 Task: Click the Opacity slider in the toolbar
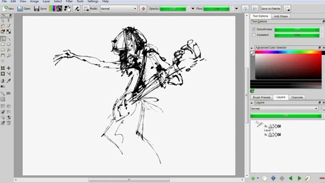click(173, 9)
